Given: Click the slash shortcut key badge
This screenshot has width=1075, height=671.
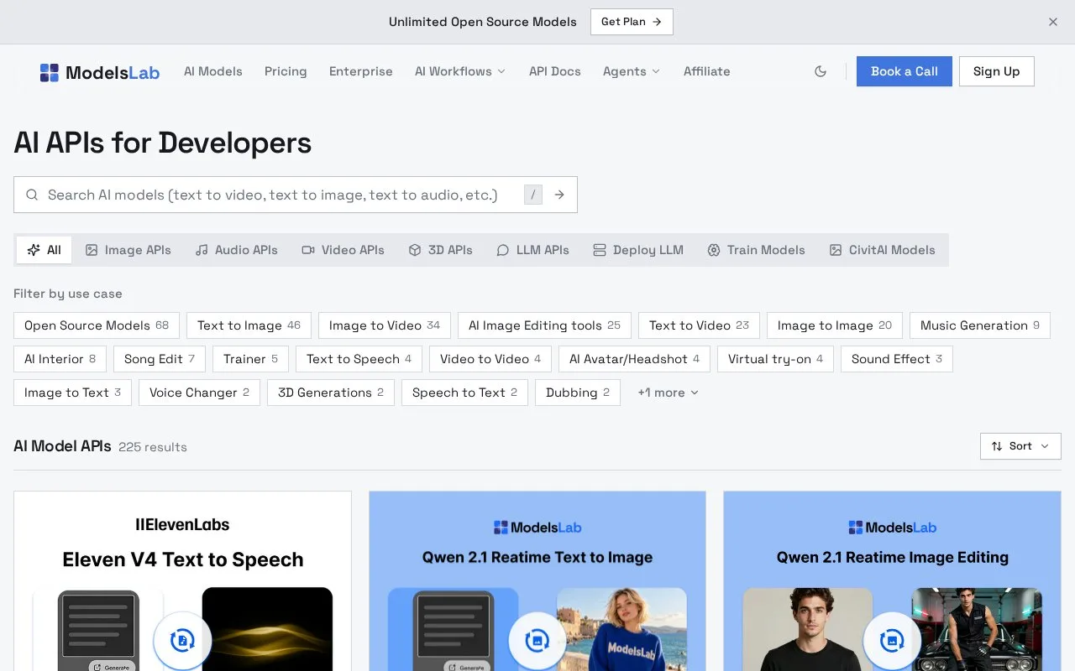Looking at the screenshot, I should (x=533, y=195).
